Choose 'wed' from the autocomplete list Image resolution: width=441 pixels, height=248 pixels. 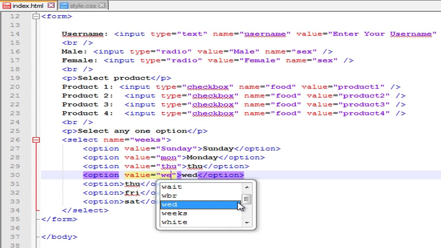tap(201, 205)
